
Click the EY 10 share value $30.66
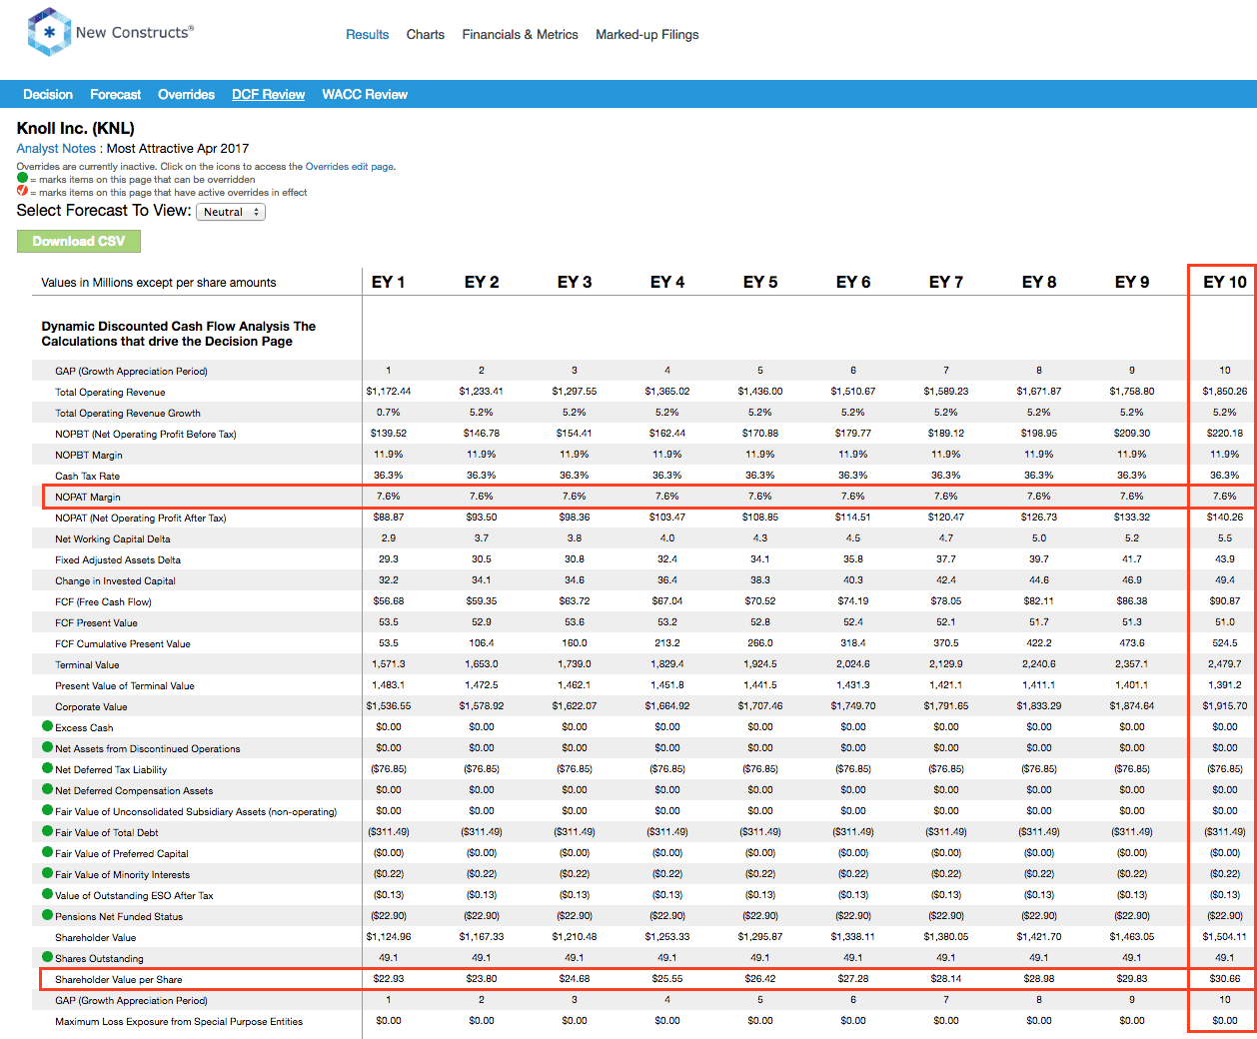[1225, 979]
